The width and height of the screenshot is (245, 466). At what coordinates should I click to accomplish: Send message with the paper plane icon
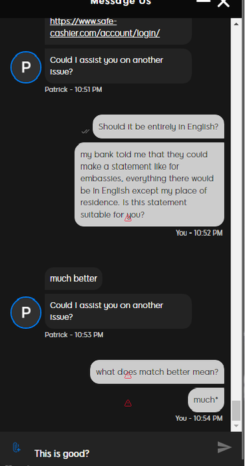coord(224,447)
